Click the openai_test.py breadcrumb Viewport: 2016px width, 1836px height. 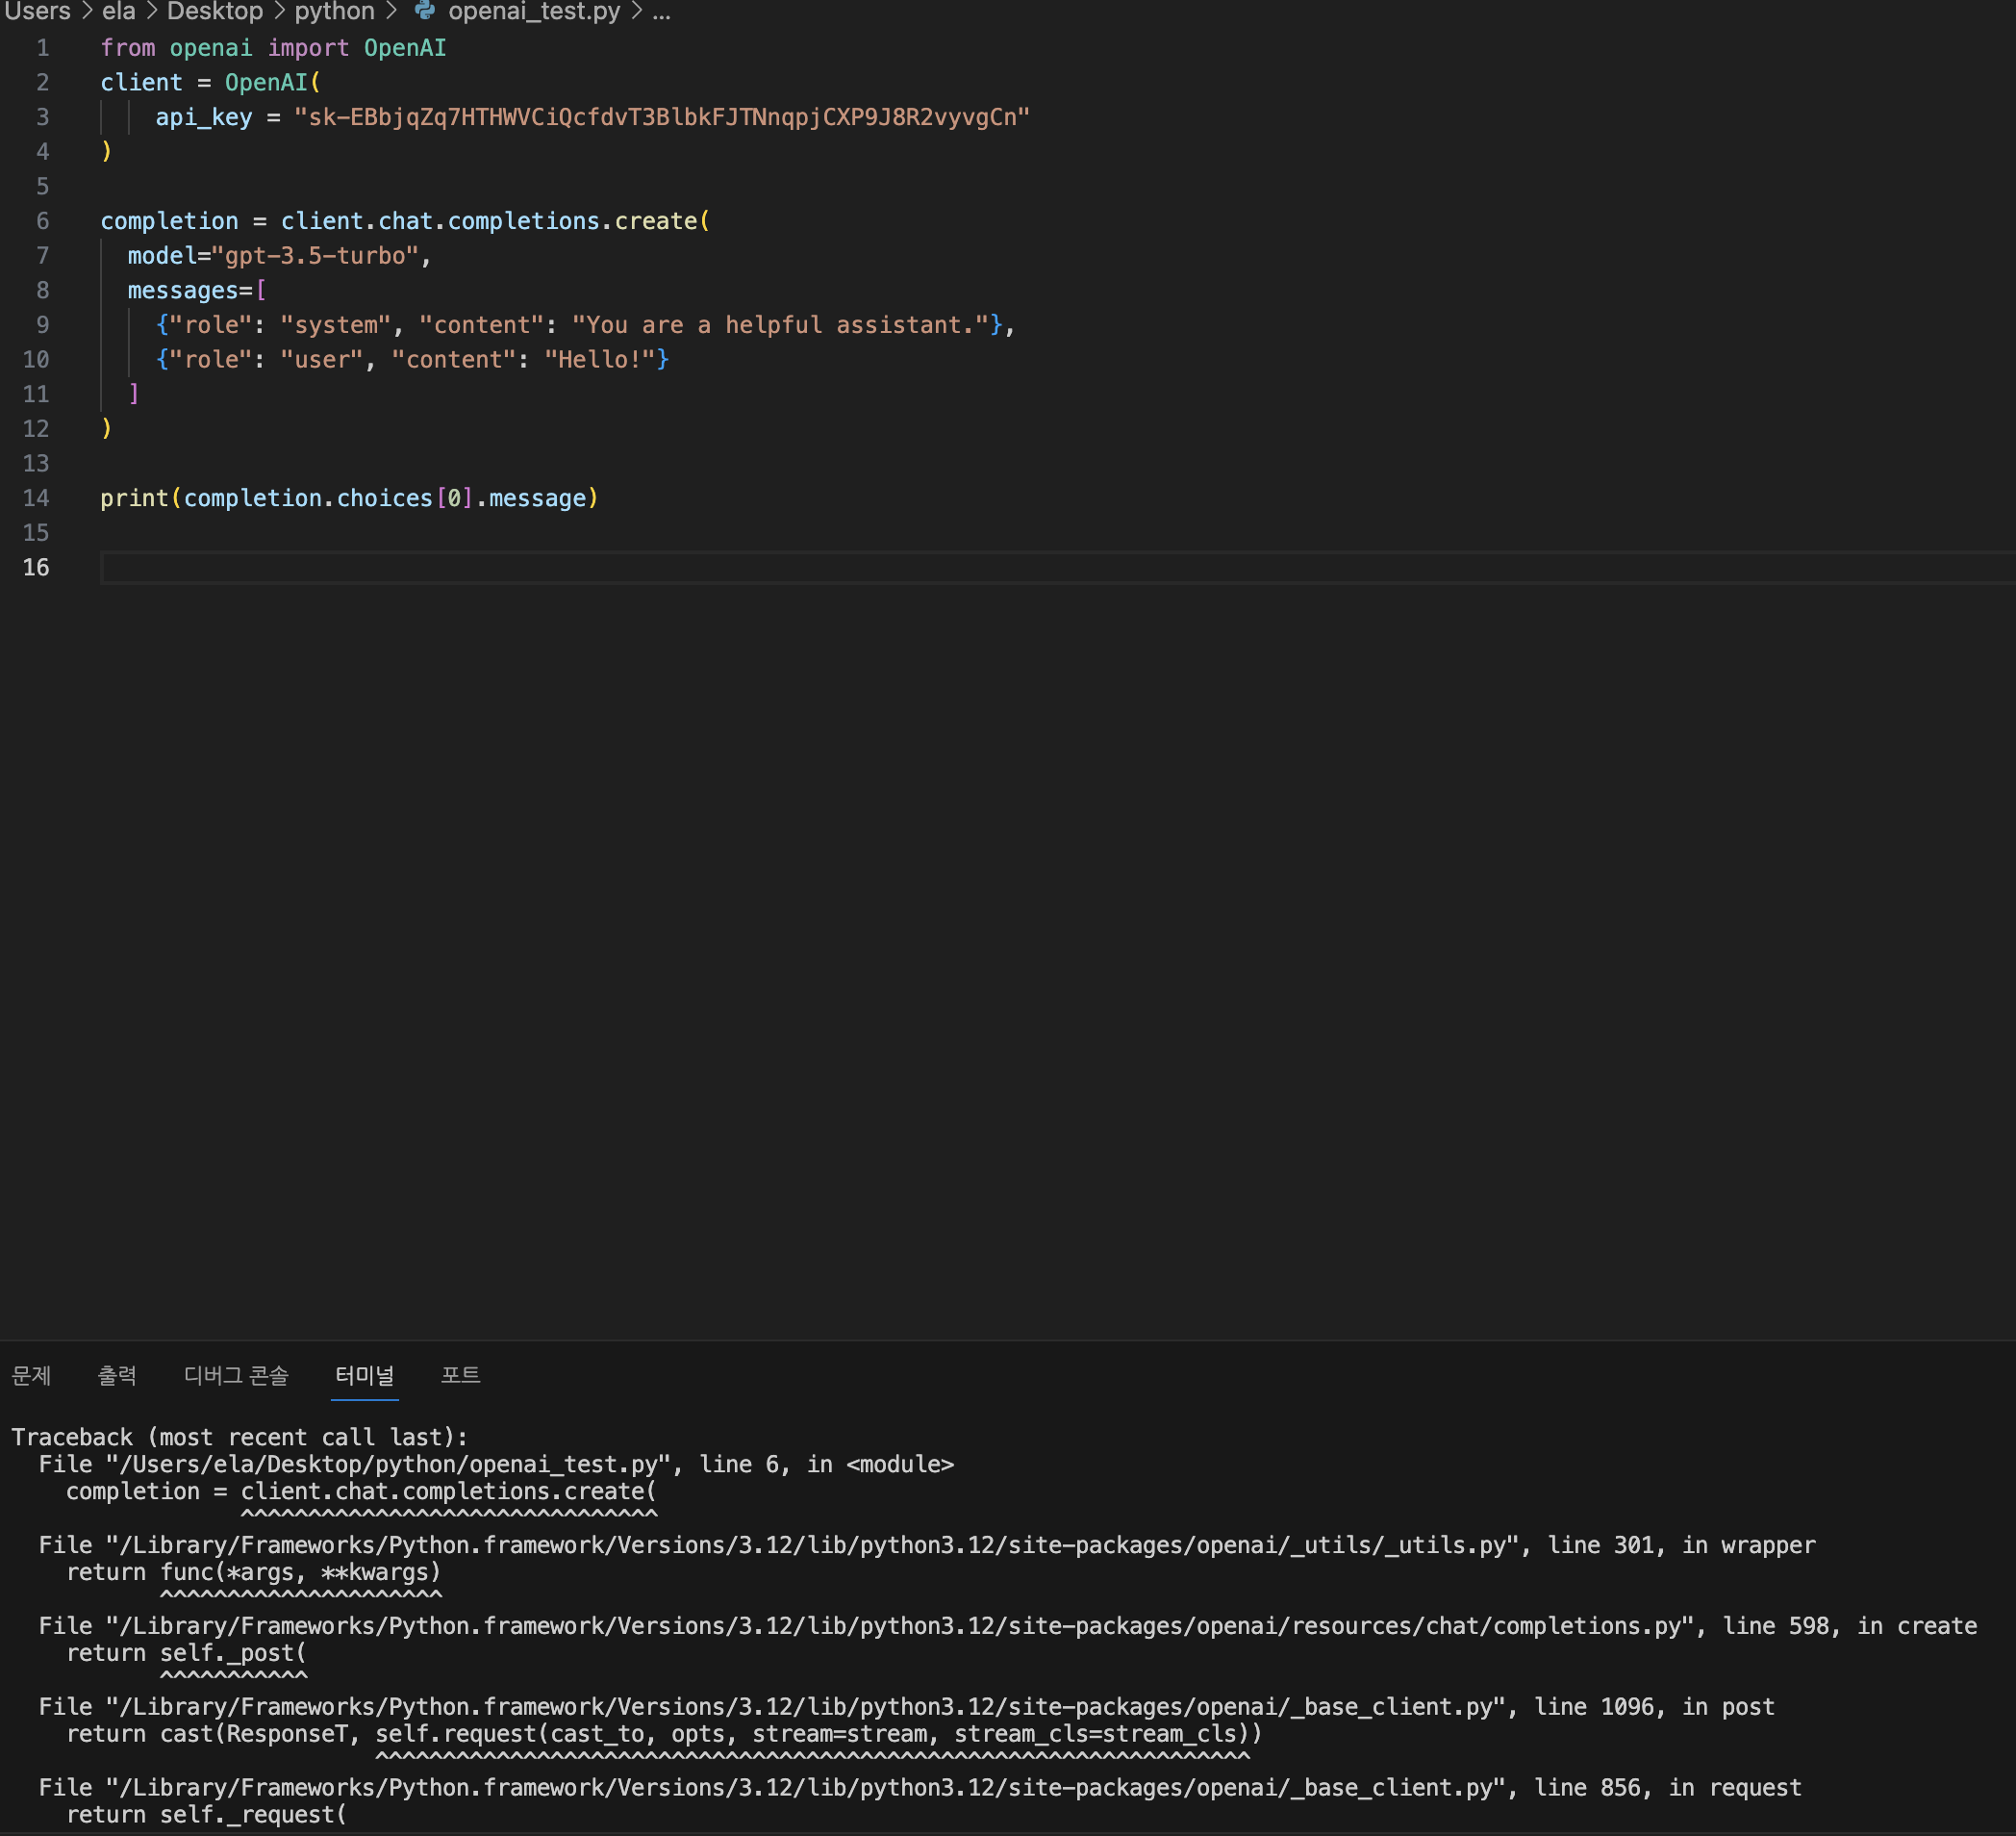534,12
